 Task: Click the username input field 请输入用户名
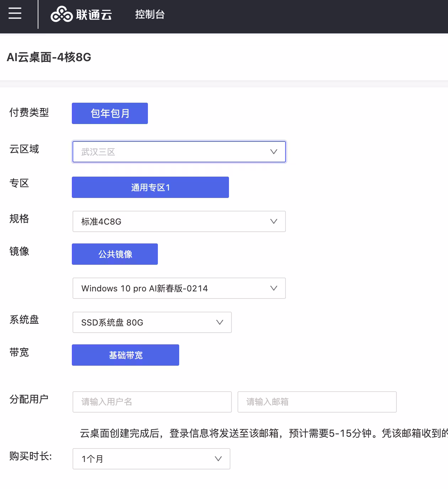(152, 402)
